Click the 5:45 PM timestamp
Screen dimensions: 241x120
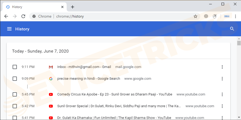coord(28,94)
